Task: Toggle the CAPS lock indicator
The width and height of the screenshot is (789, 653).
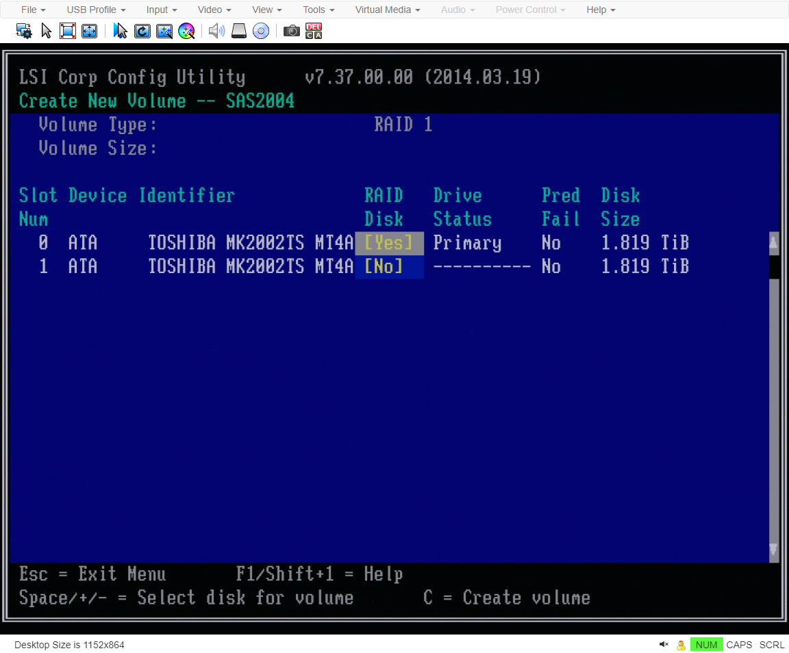Action: pos(739,645)
